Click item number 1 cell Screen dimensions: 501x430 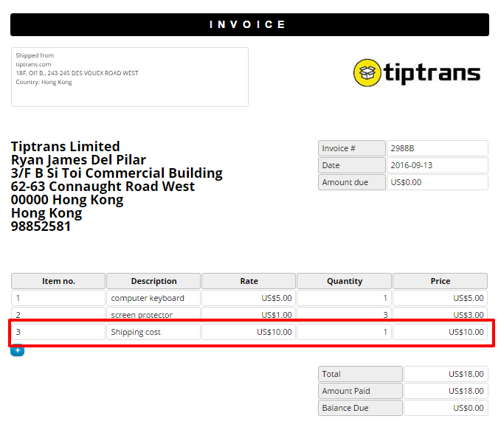pyautogui.click(x=58, y=298)
